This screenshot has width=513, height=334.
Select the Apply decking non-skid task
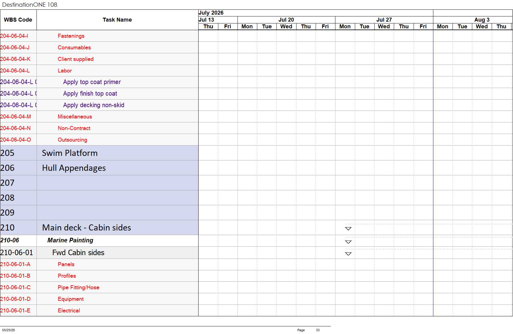[x=94, y=105]
